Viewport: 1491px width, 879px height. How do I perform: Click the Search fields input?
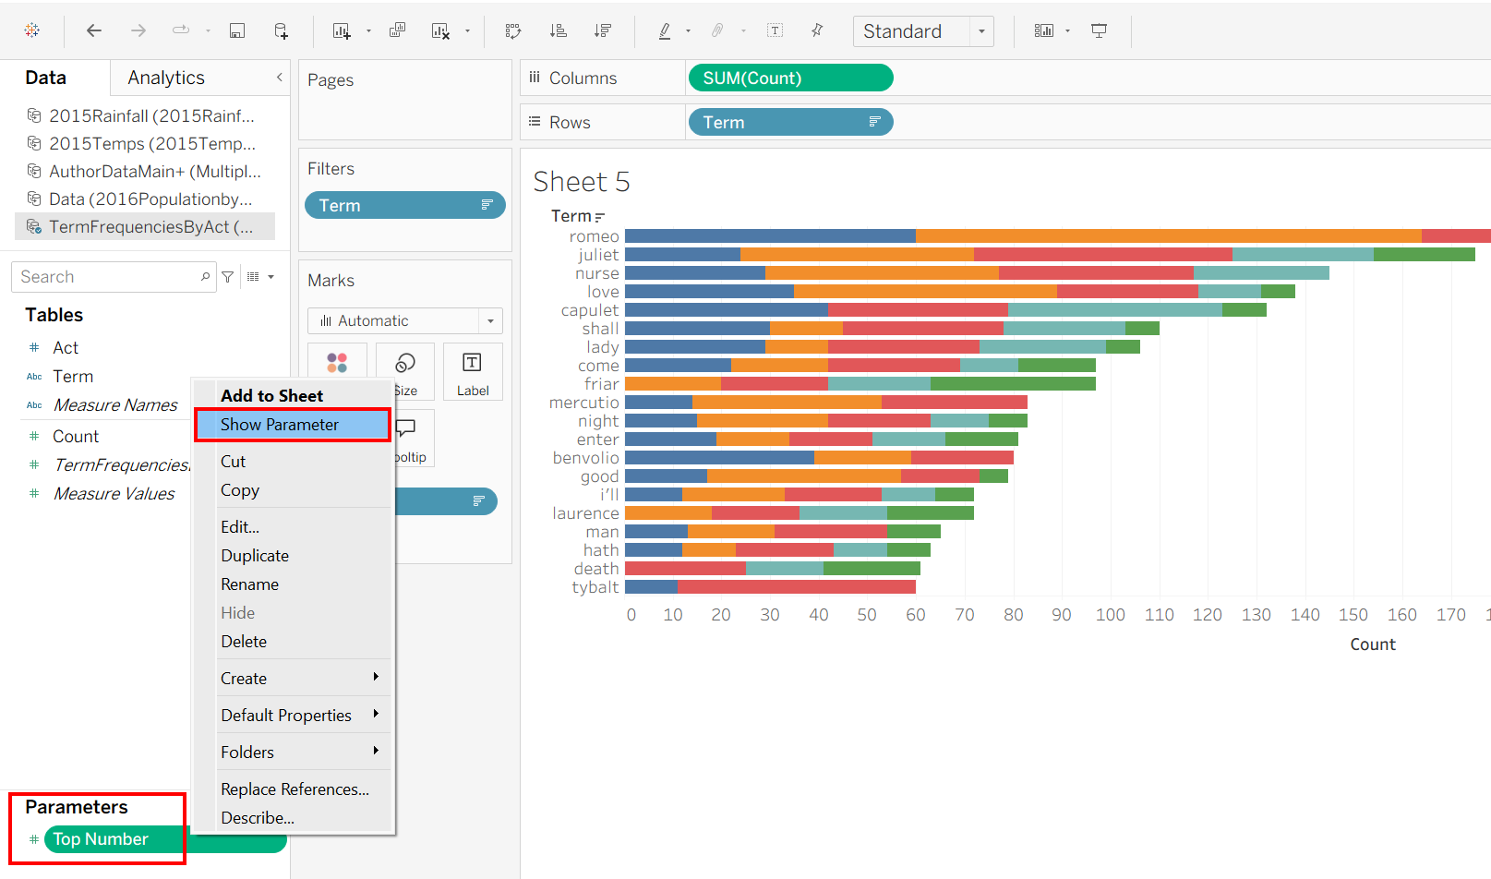click(x=114, y=276)
